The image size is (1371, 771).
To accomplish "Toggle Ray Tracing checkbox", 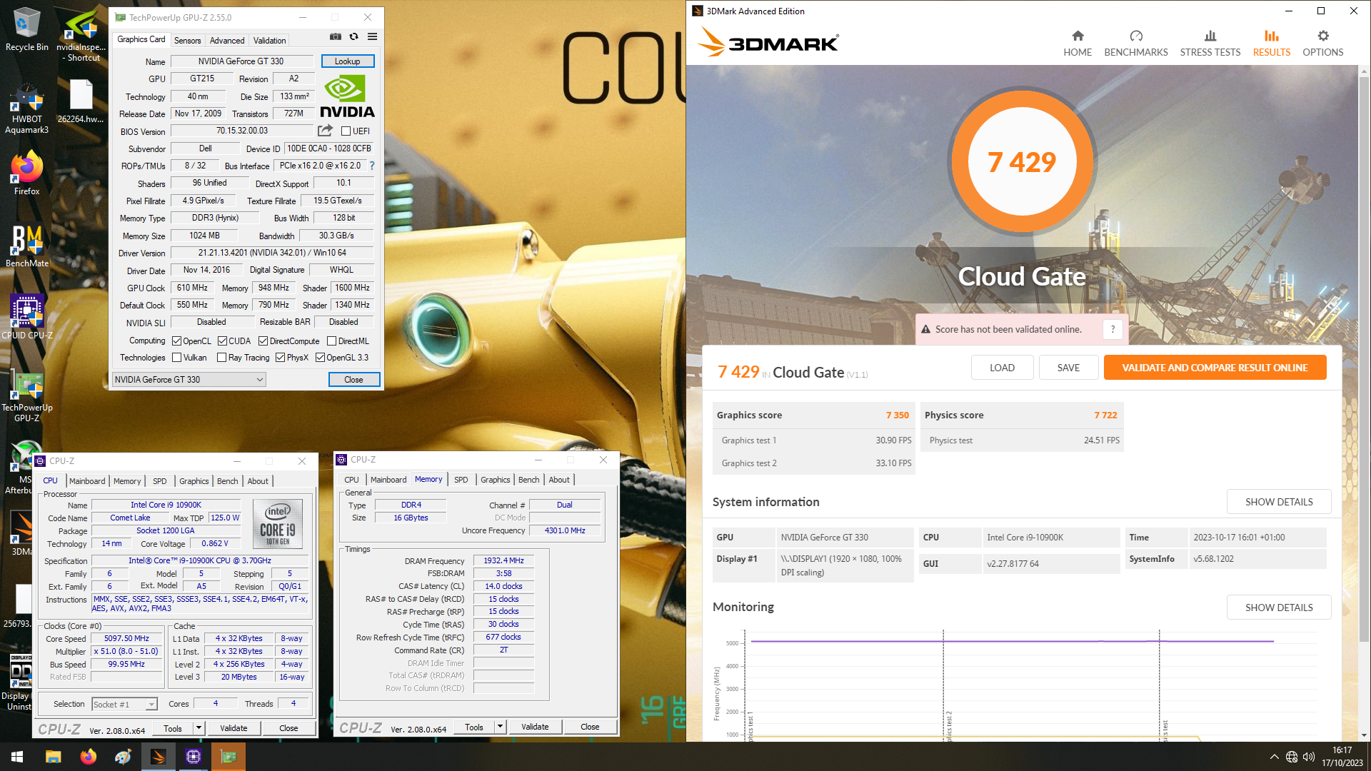I will pos(221,358).
